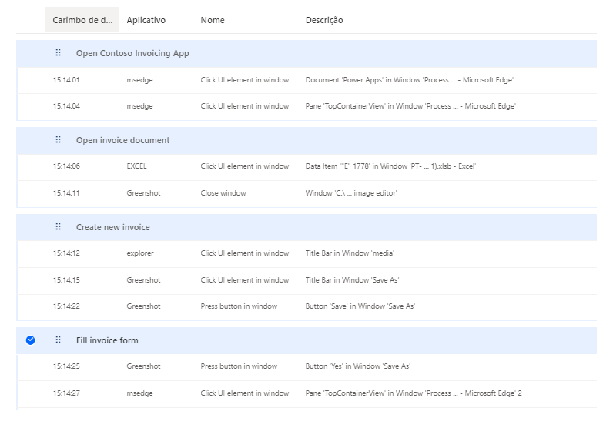Viewport: 613px width, 425px height.
Task: Select the 15:14:01 msedge Power Apps row
Action: coord(308,80)
